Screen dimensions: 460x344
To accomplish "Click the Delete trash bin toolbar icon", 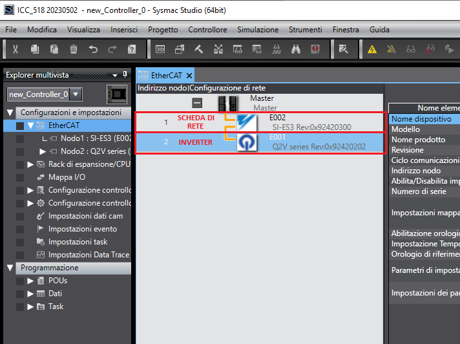I will coord(74,48).
